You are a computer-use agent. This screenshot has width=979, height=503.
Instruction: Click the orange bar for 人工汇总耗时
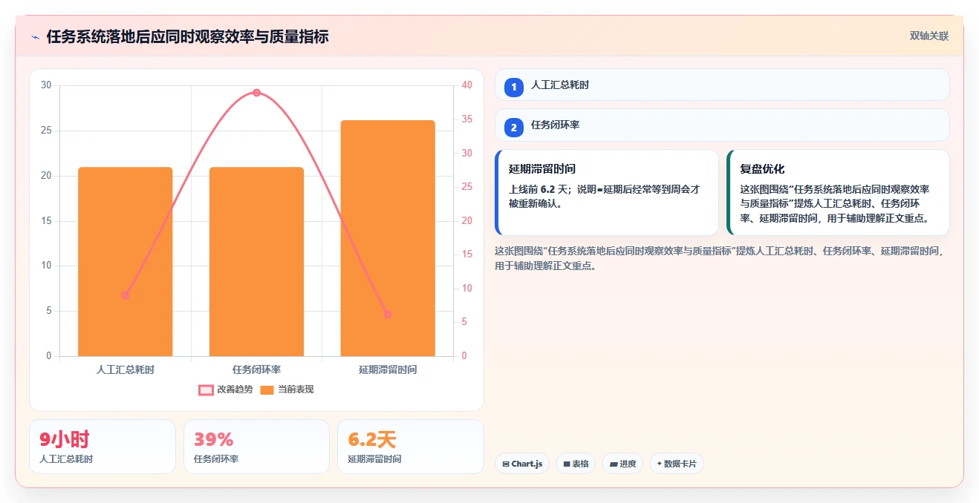(x=126, y=262)
